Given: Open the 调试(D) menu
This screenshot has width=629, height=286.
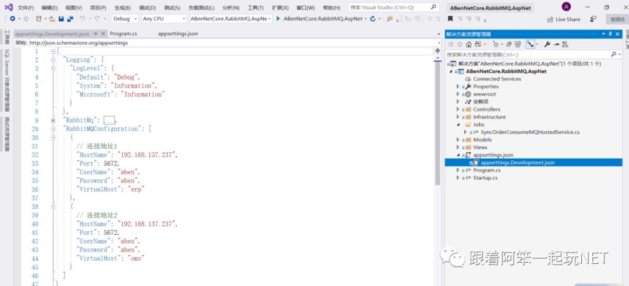Looking at the screenshot, I should click(x=147, y=8).
